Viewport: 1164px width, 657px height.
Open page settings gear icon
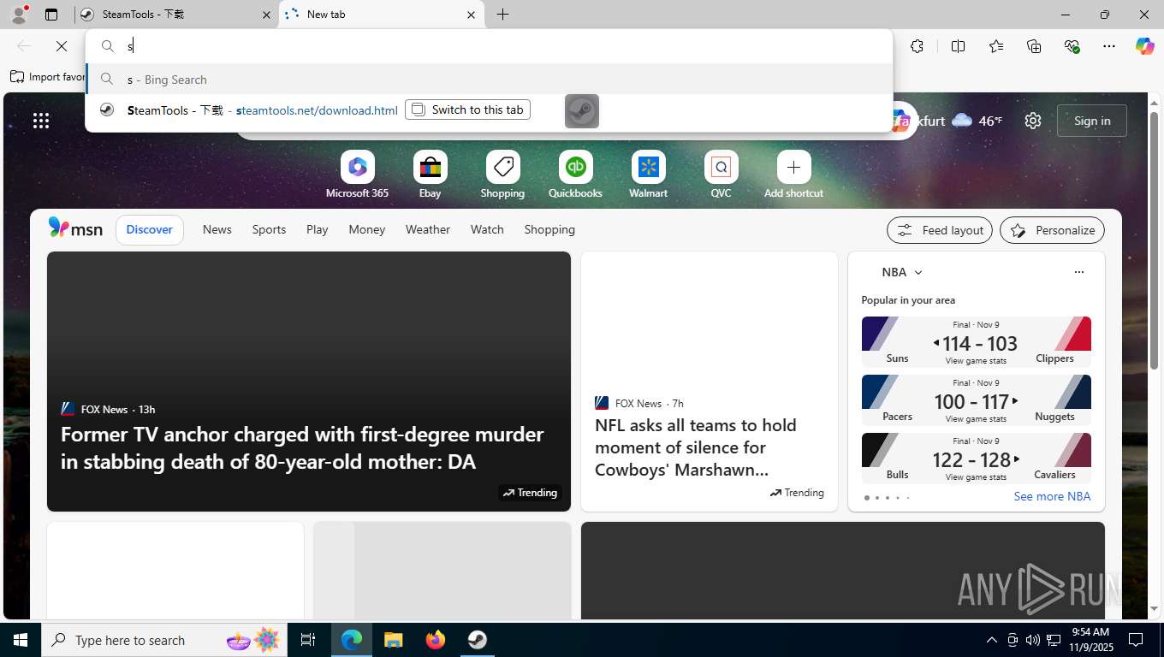coord(1033,121)
